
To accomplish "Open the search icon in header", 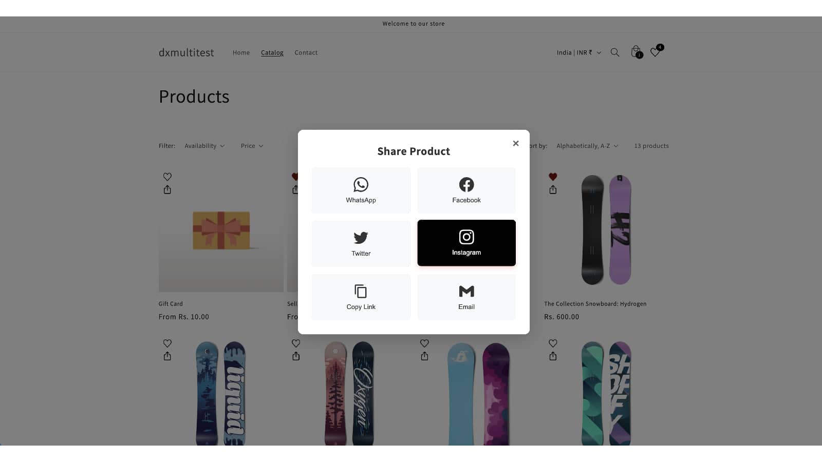I will 614,52.
